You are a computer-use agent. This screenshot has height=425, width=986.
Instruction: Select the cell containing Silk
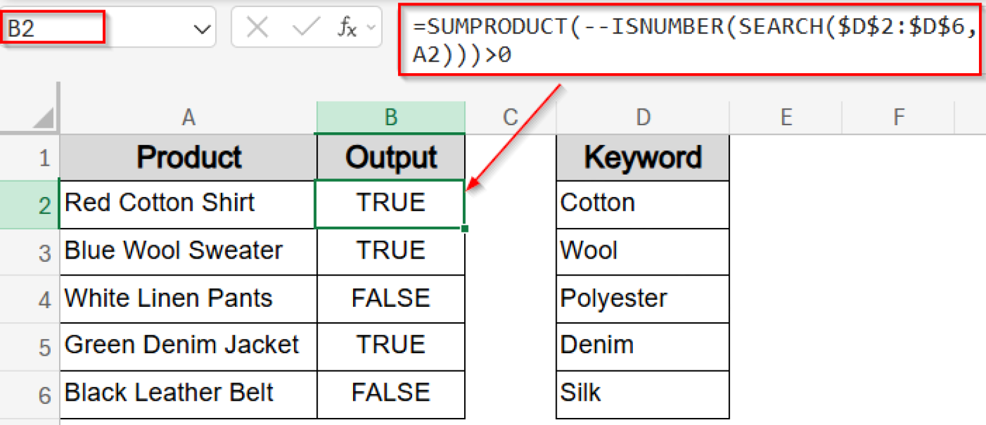[x=642, y=393]
